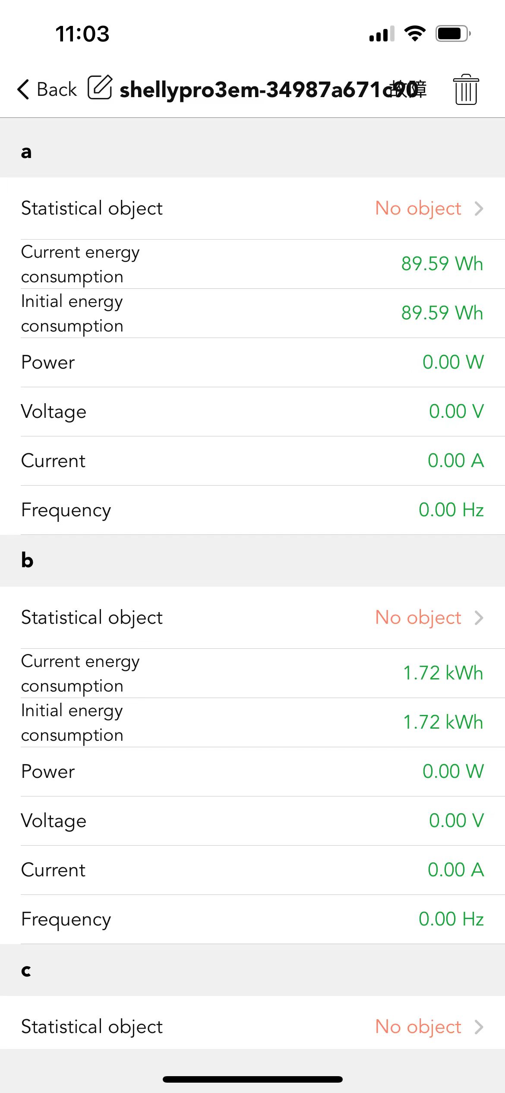
Task: Tap the section b header
Action: tap(252, 561)
